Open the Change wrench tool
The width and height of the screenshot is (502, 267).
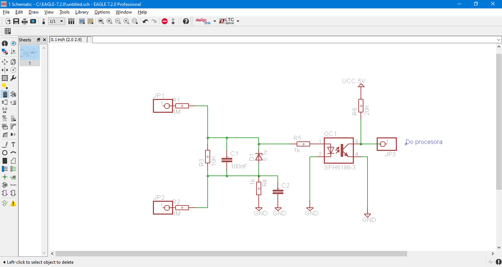pos(13,78)
